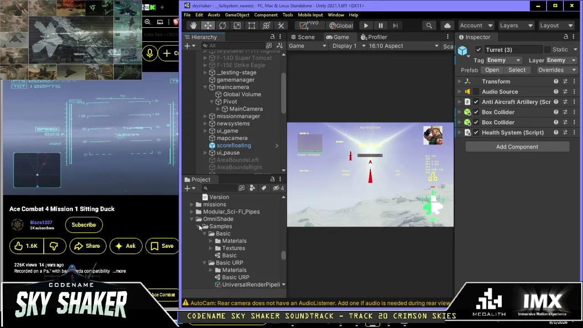The height and width of the screenshot is (328, 583).
Task: Expand the maincamera object in Hierarchy
Action: (x=205, y=87)
